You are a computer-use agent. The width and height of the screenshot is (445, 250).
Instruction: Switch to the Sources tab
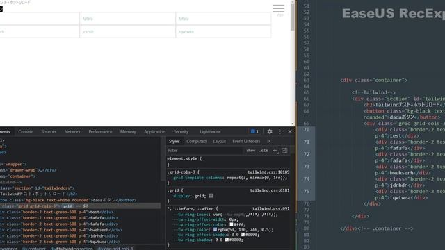click(49, 131)
